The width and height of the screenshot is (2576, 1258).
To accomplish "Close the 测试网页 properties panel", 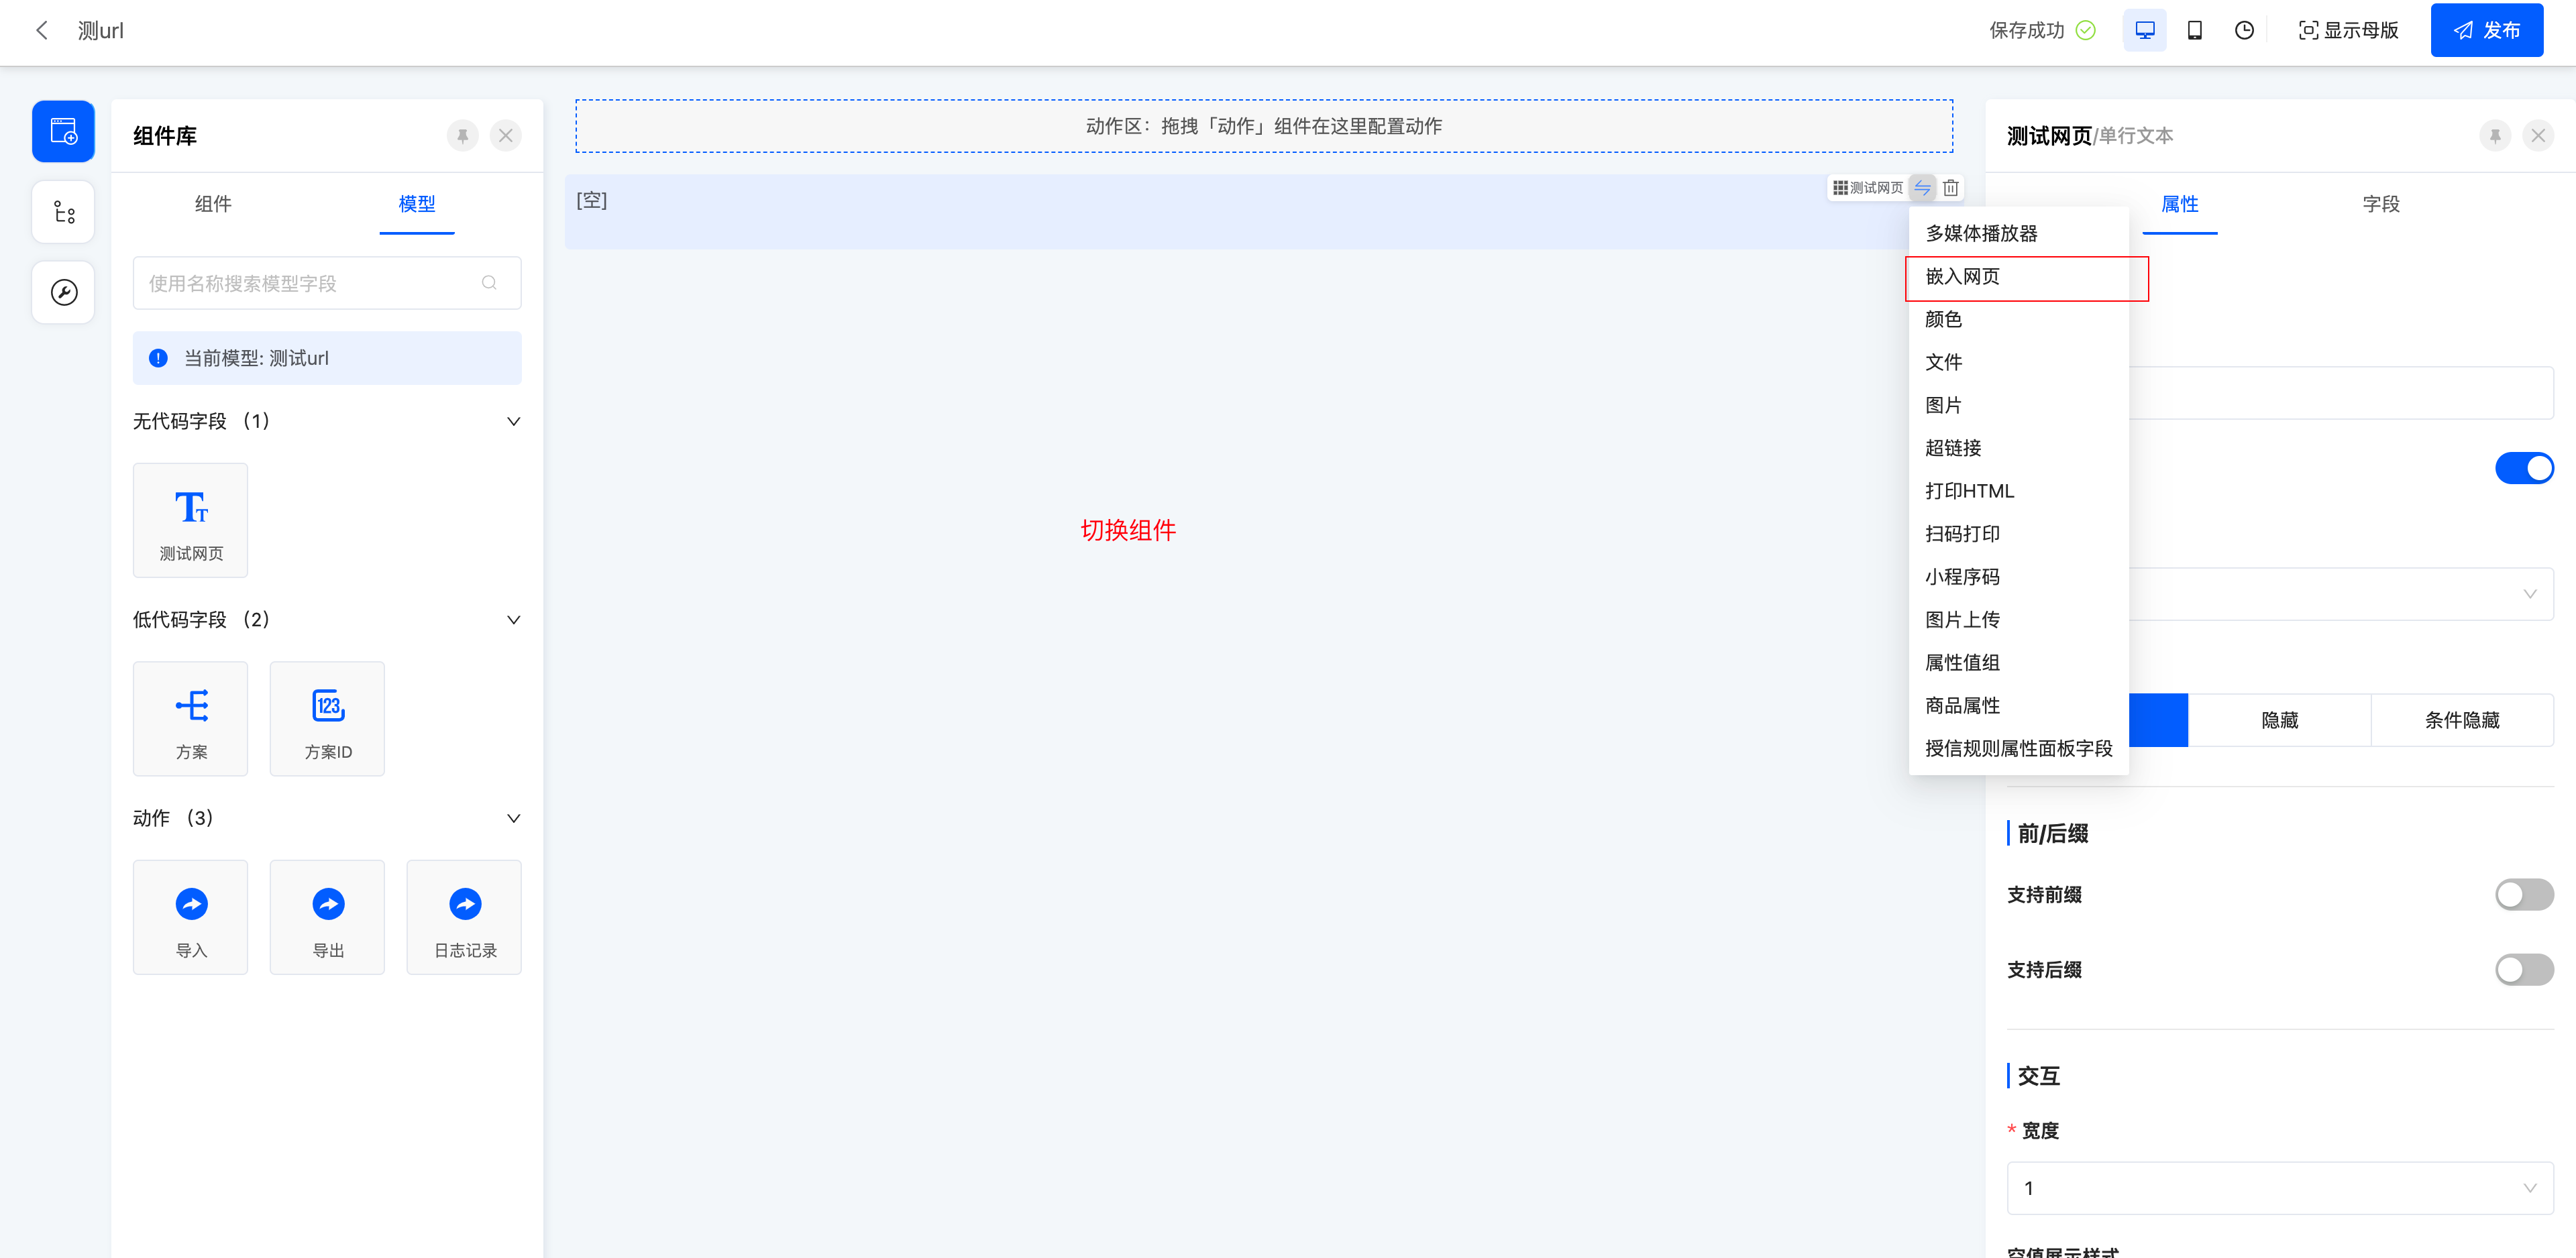I will (x=2538, y=136).
